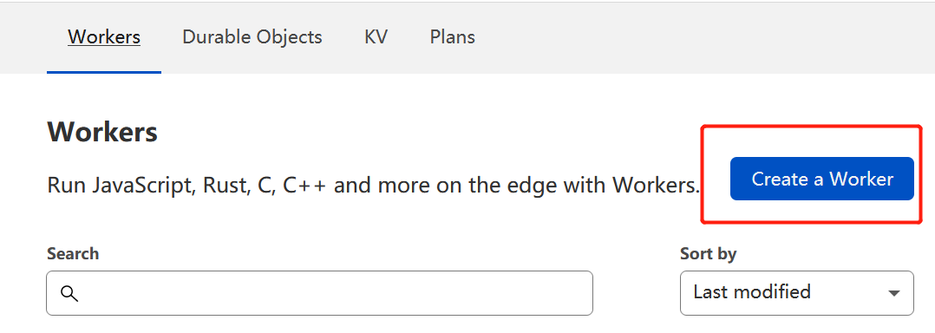The width and height of the screenshot is (935, 333).
Task: Go to the KV tab
Action: [376, 37]
